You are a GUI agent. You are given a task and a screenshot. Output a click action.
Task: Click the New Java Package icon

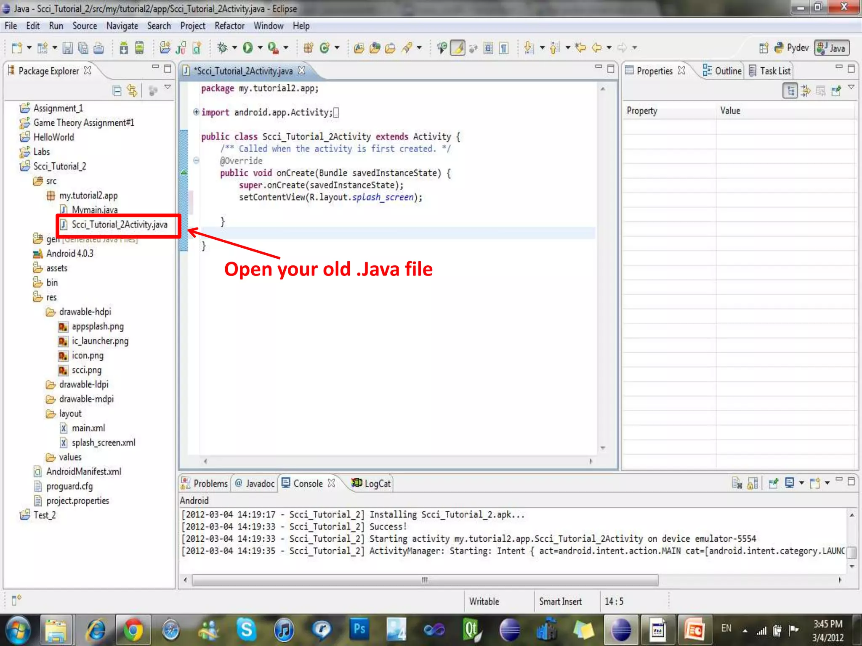309,48
